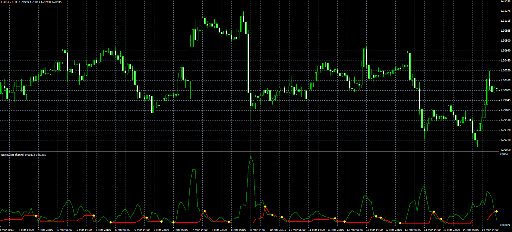The width and height of the screenshot is (512, 232).
Task: Click the '6 Mar 06:00' time label
Action: coord(123,230)
